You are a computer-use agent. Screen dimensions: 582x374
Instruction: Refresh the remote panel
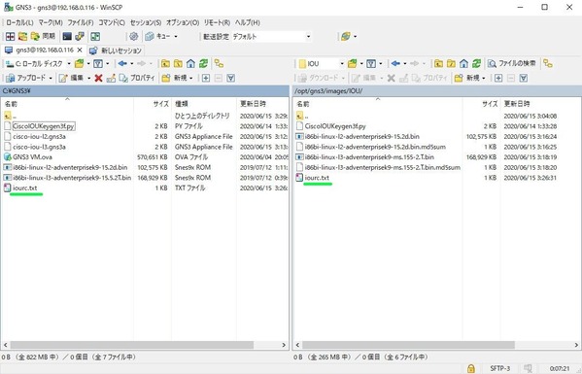coord(477,64)
